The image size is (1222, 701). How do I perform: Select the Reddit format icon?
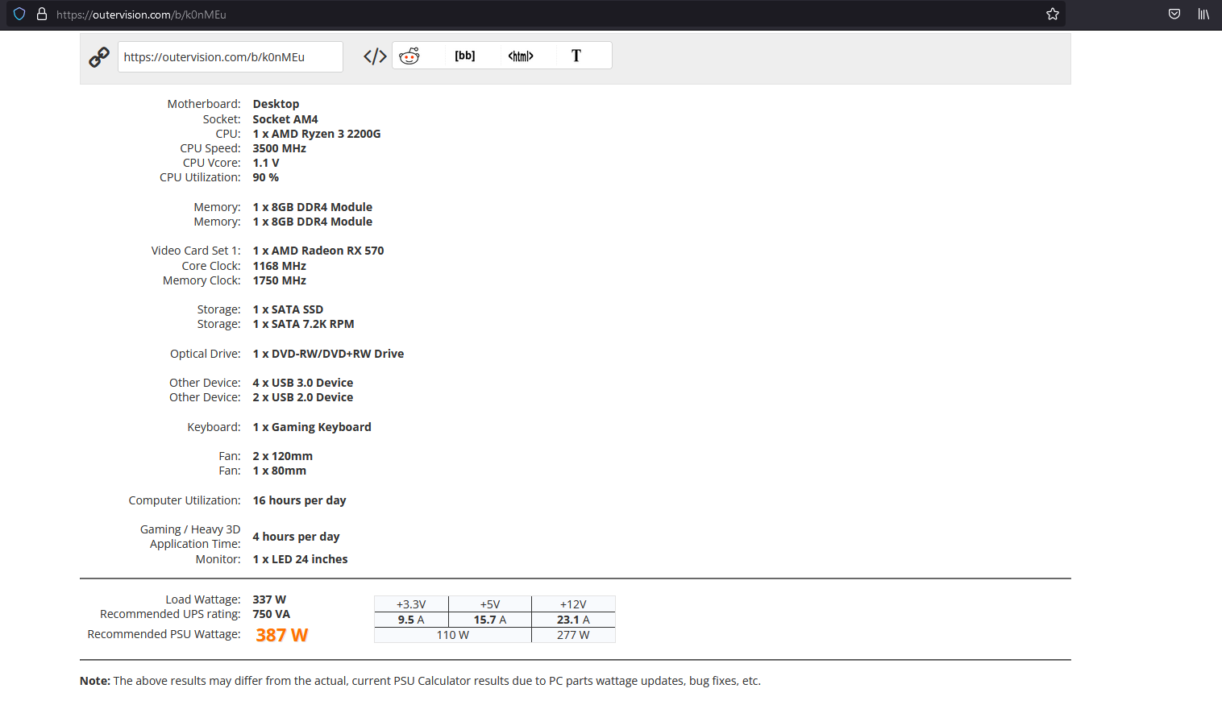click(x=409, y=56)
